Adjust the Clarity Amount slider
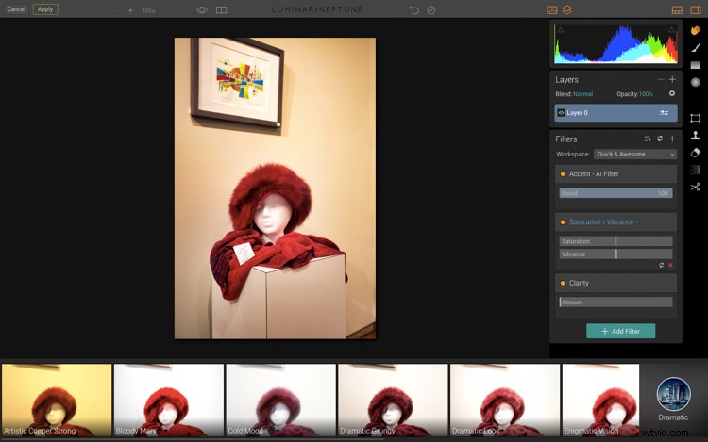708x442 pixels. (615, 303)
